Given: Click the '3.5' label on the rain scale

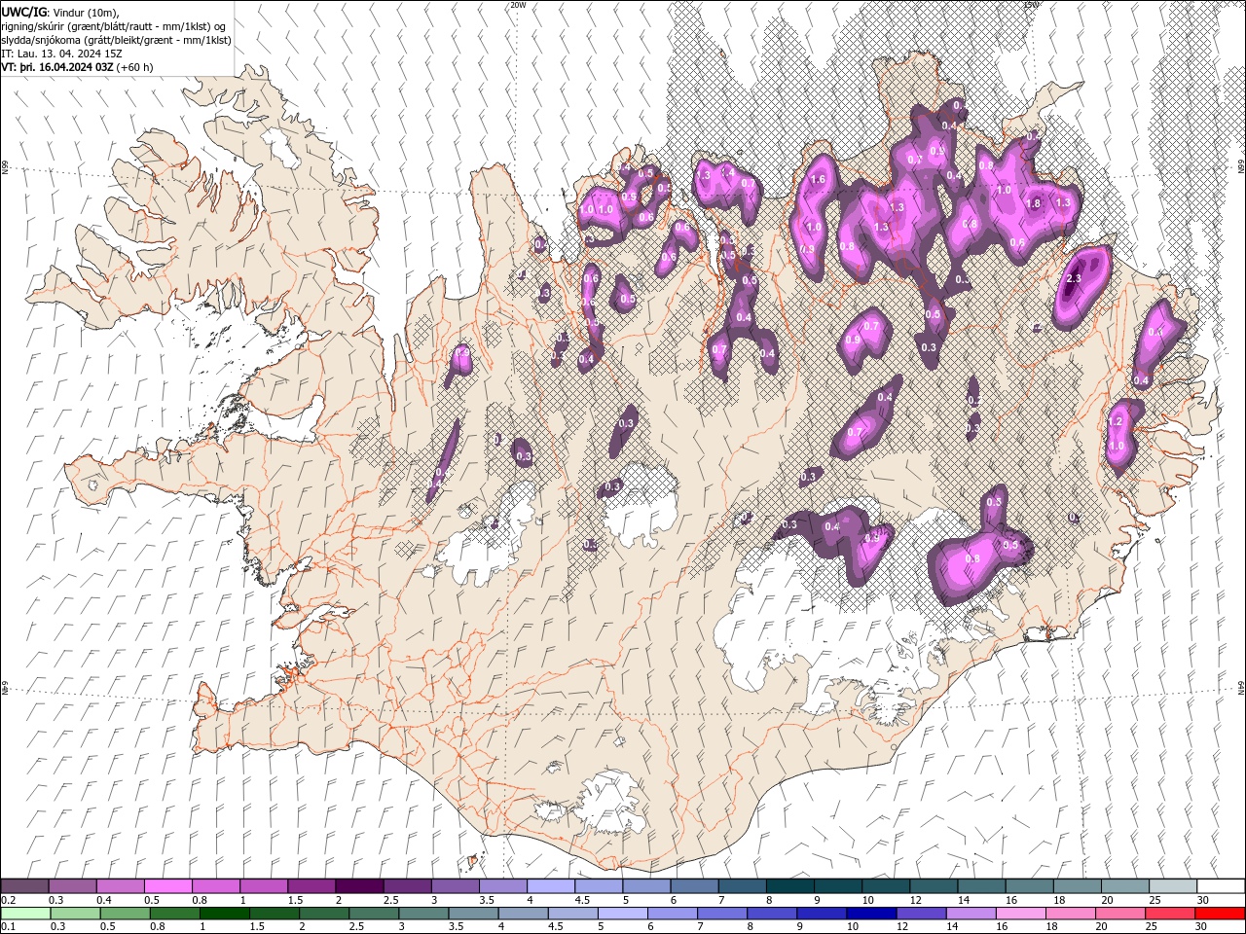Looking at the screenshot, I should pyautogui.click(x=456, y=927).
